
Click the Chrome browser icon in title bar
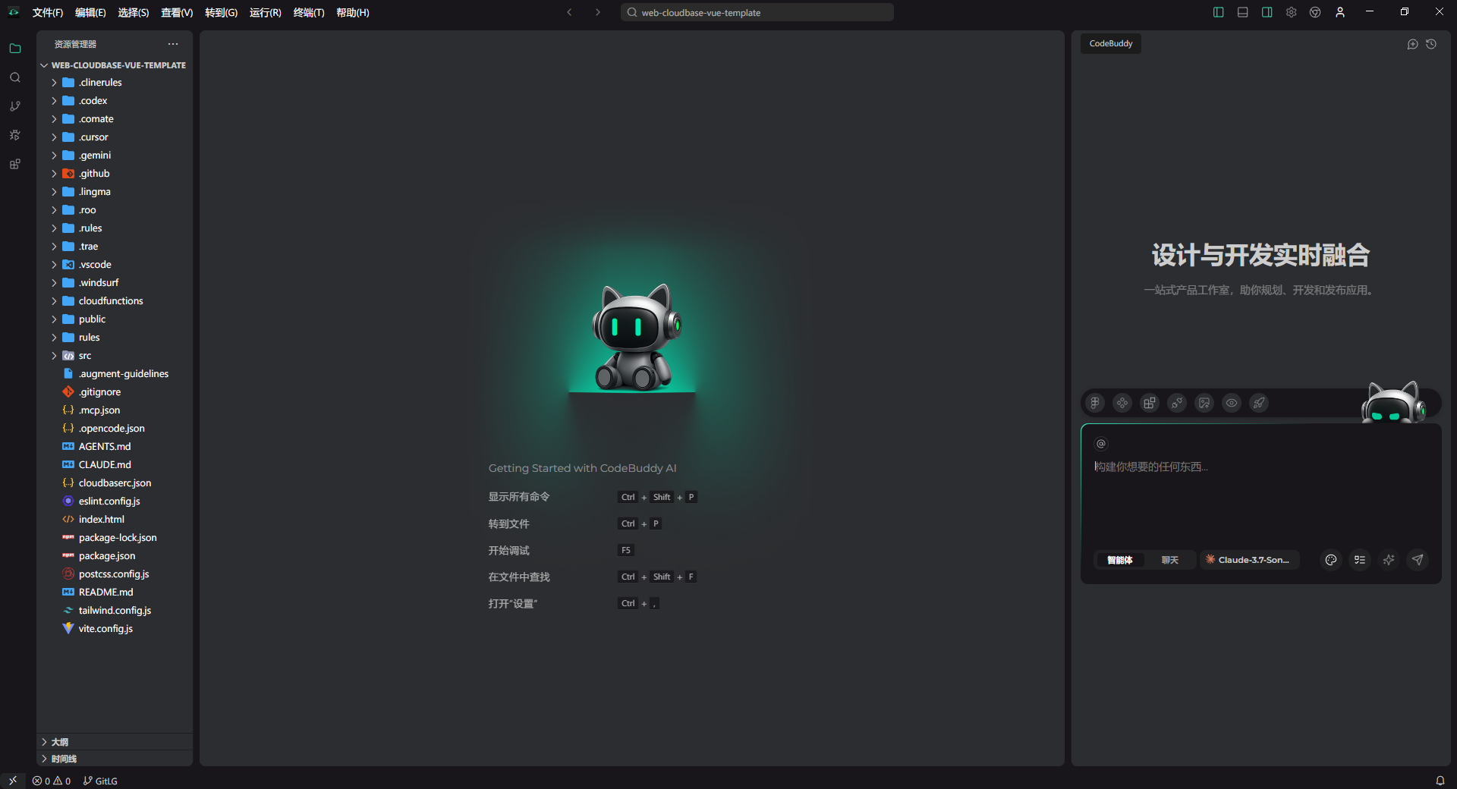tap(1315, 12)
